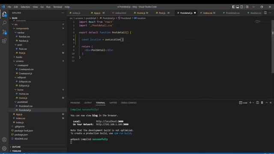Image resolution: width=274 pixels, height=154 pixels.
Task: Open the Search view in activity bar
Action: [x=4, y=23]
